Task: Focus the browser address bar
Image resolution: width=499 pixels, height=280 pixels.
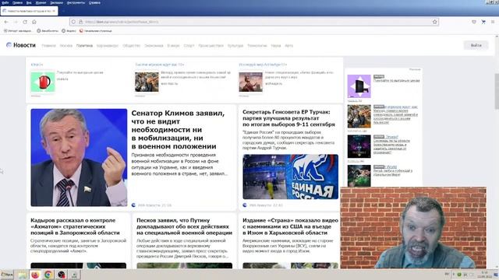Action: (255, 22)
